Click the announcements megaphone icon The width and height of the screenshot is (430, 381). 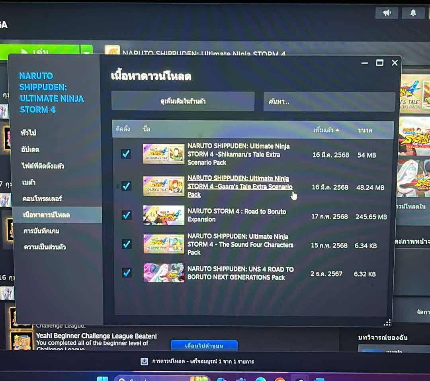tap(387, 13)
